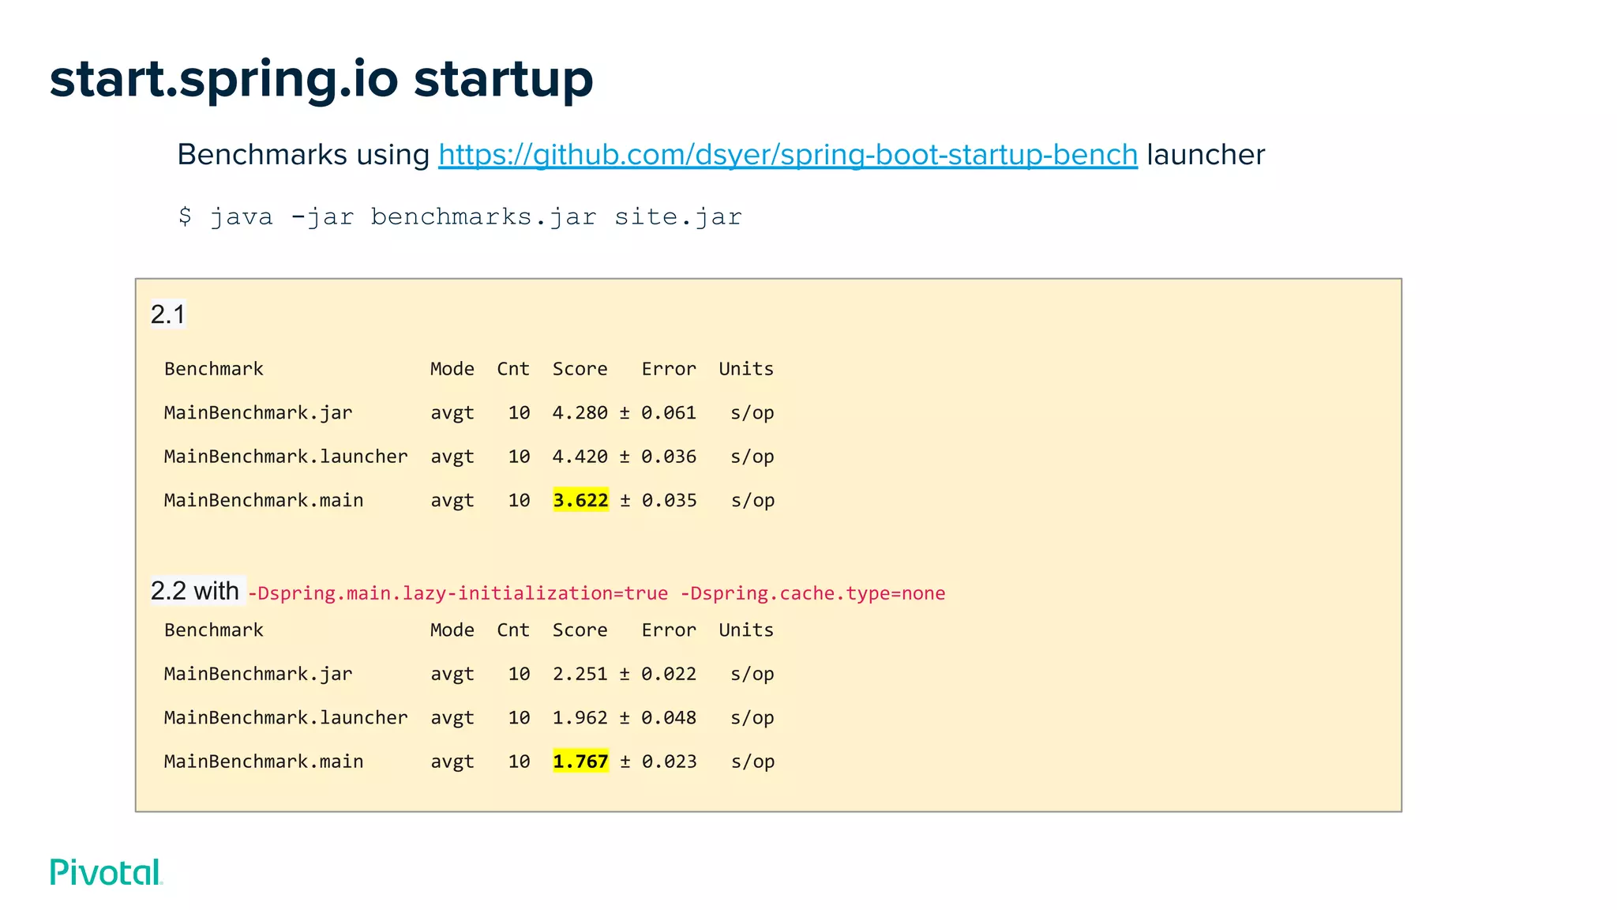Click the word "launcher" after the link

click(1206, 155)
